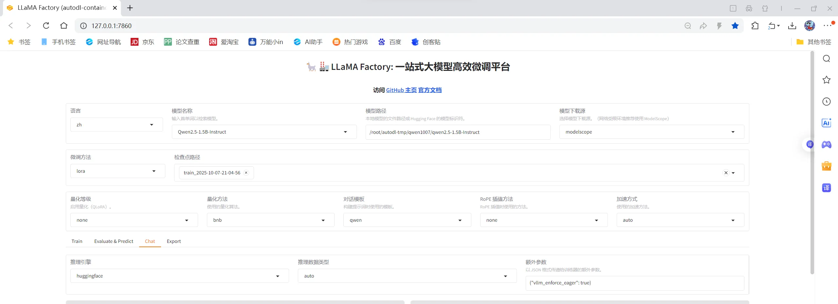Image resolution: width=838 pixels, height=304 pixels.
Task: Open the 网址导航 bookmark
Action: (x=103, y=42)
